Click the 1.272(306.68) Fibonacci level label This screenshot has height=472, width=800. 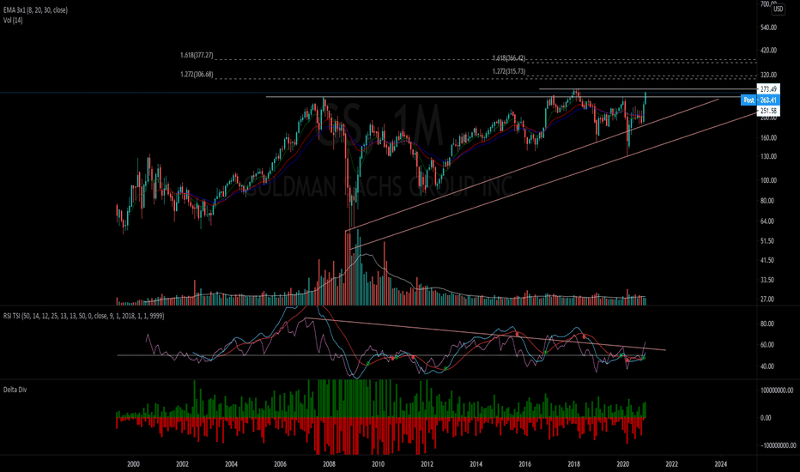197,75
